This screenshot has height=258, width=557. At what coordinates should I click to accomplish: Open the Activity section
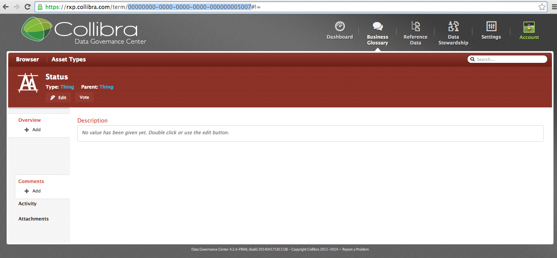(x=27, y=204)
